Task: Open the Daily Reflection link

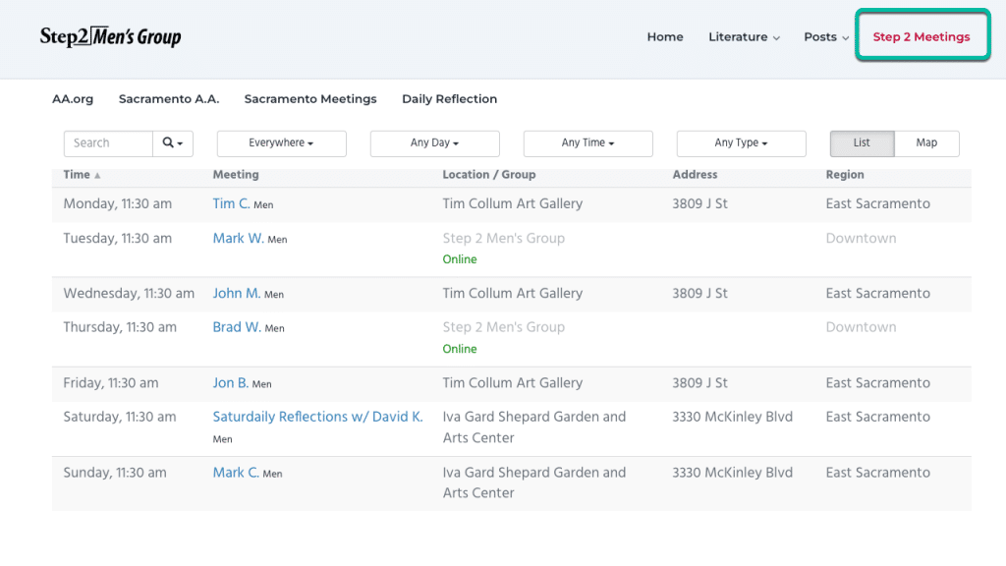Action: pos(449,99)
